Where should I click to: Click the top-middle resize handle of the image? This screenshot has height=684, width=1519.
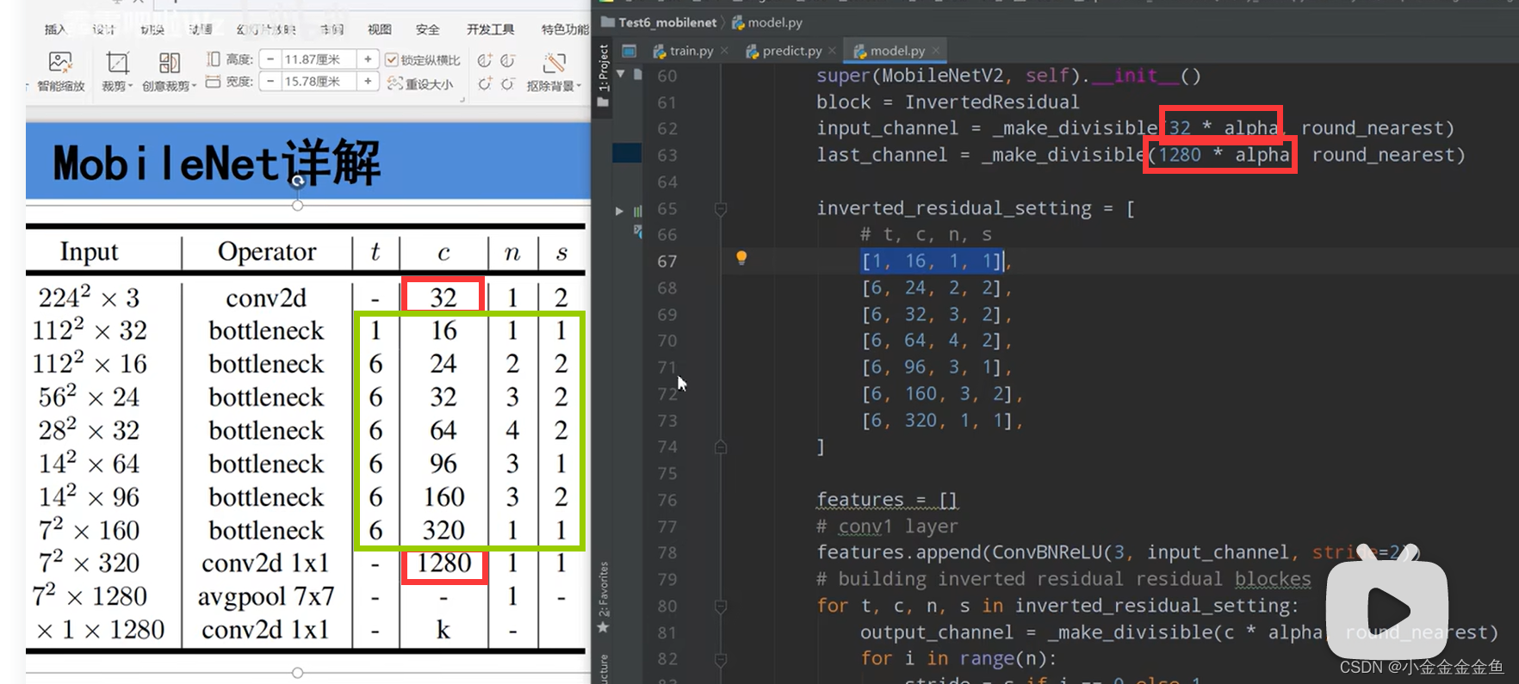click(x=298, y=205)
